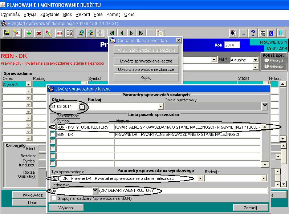Open the Blok menu
The image size is (289, 214).
coord(68,15)
